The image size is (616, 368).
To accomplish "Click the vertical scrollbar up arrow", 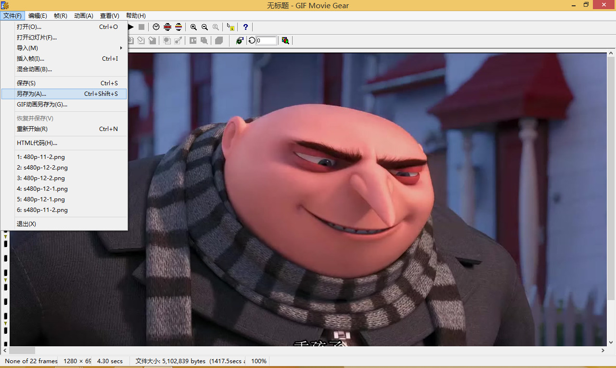I will [x=612, y=53].
